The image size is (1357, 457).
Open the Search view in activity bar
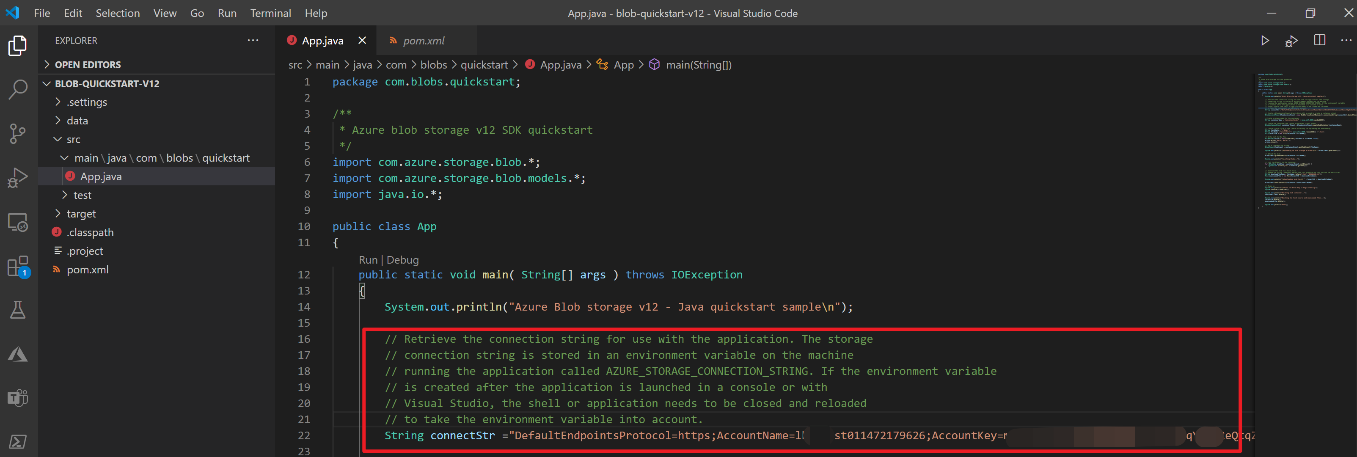pos(18,90)
